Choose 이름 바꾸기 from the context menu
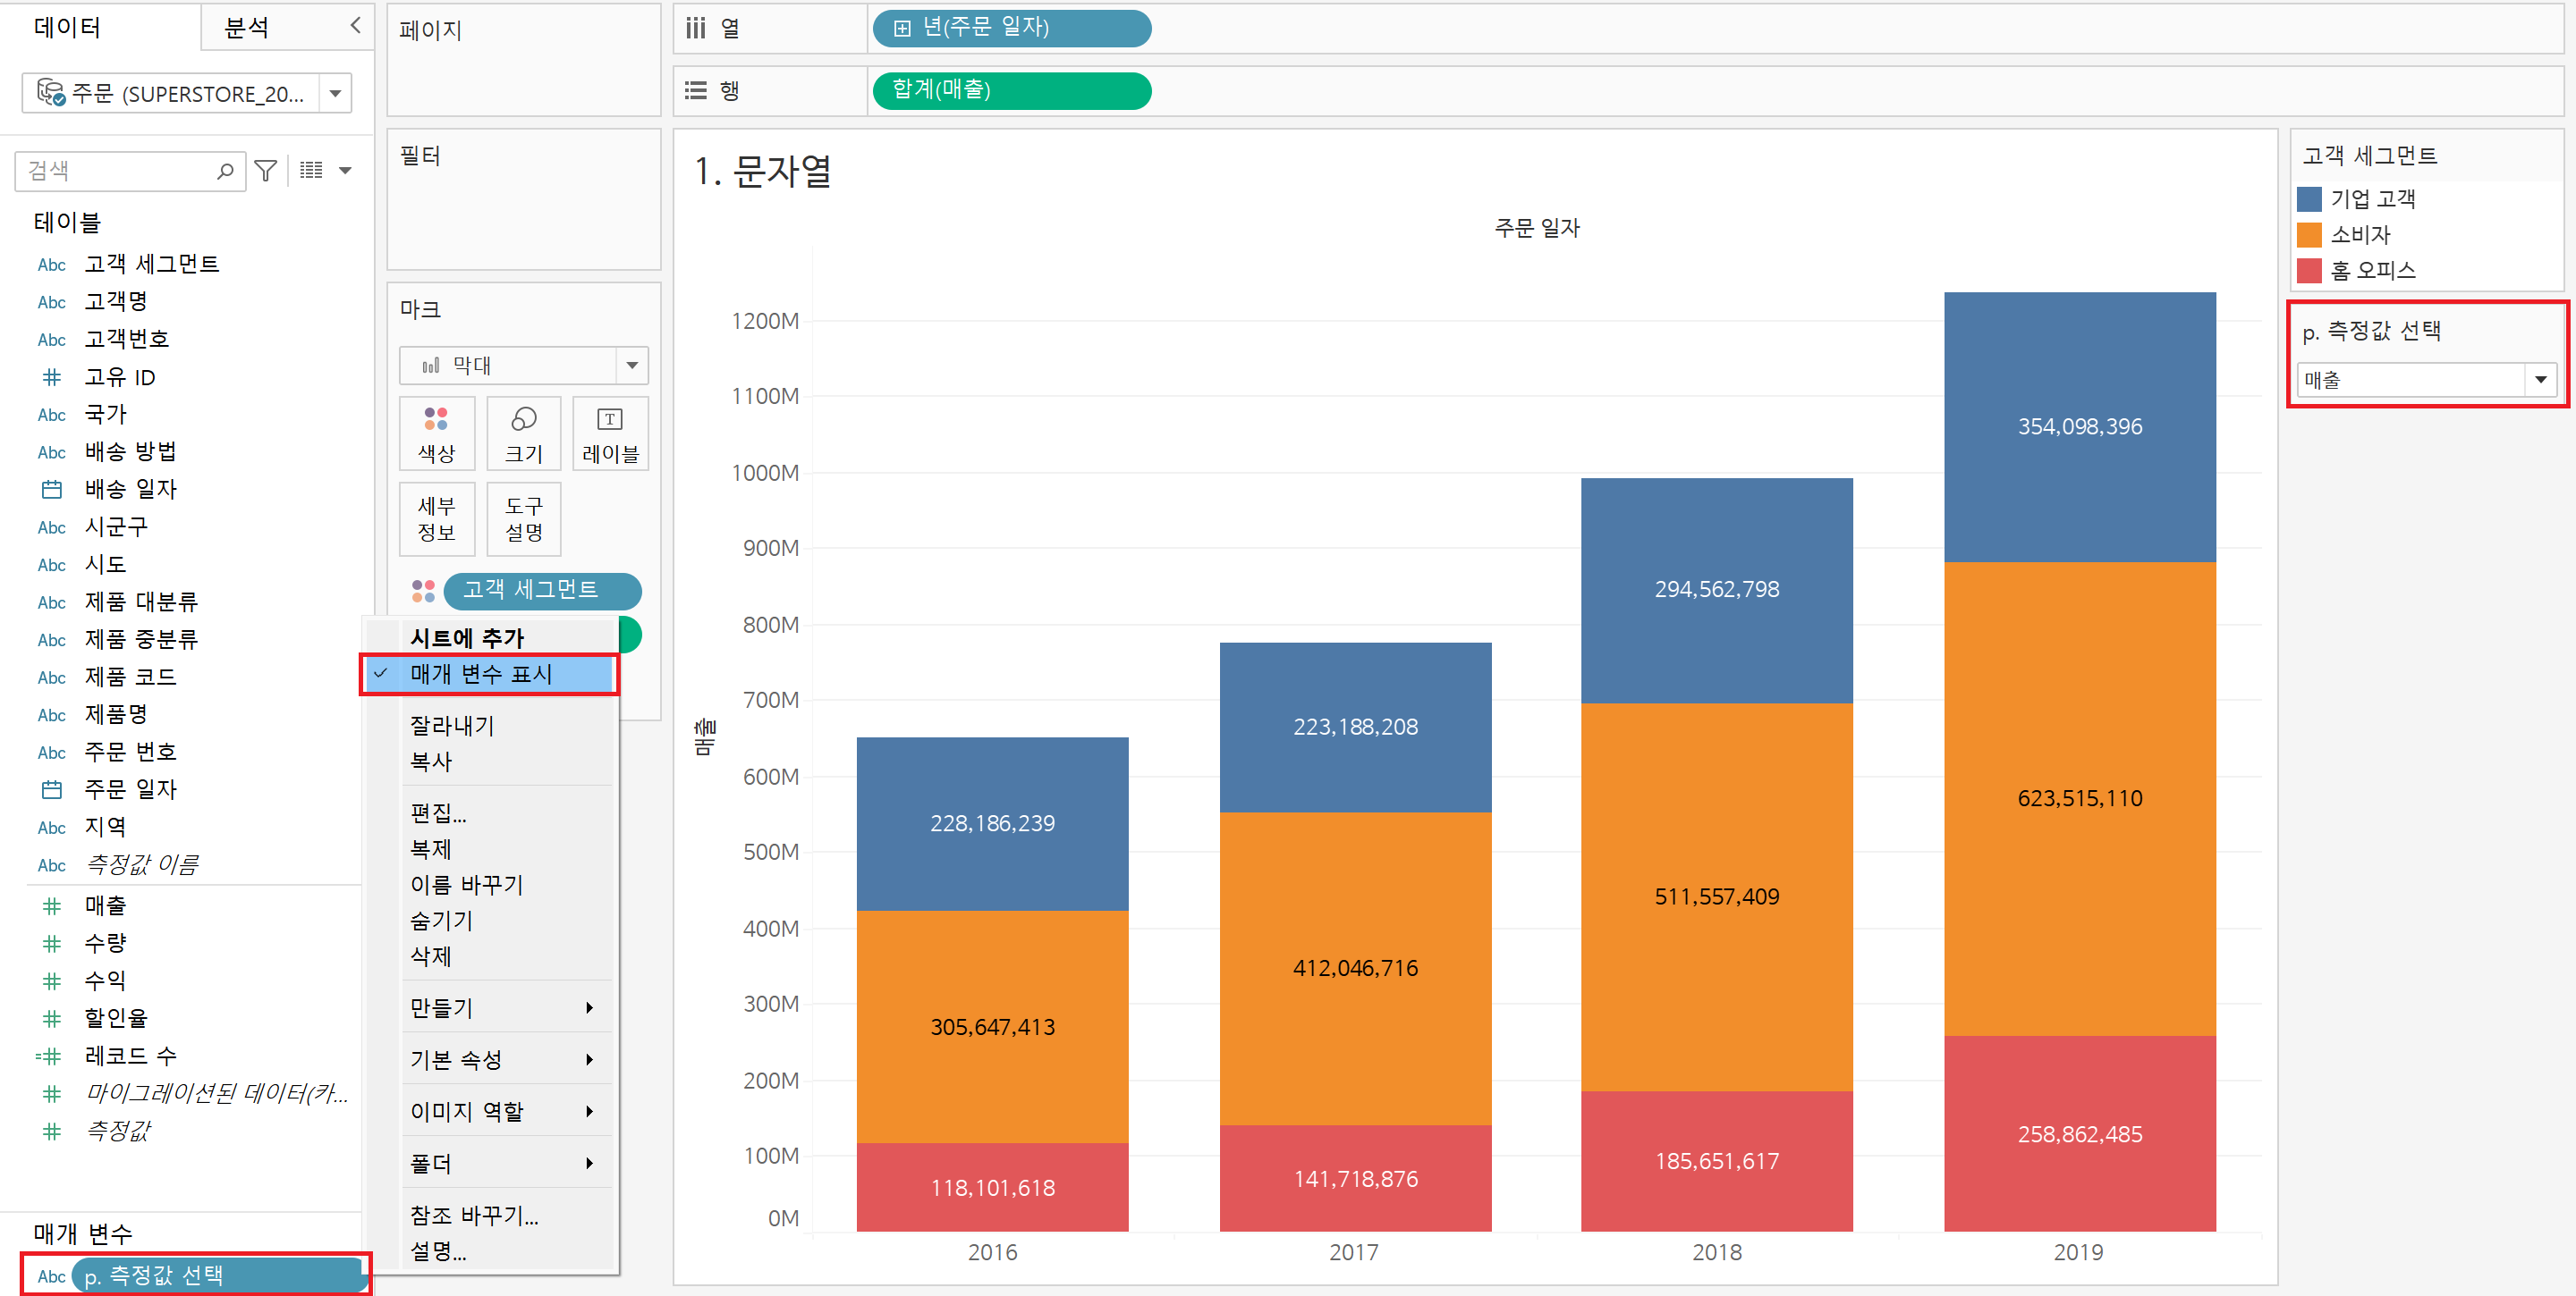 coord(467,884)
